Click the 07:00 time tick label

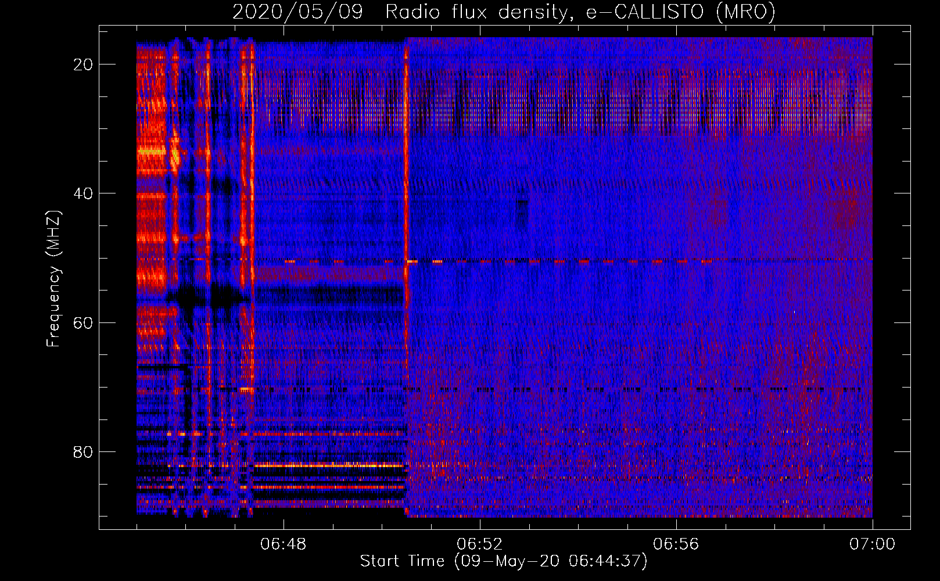pos(872,544)
